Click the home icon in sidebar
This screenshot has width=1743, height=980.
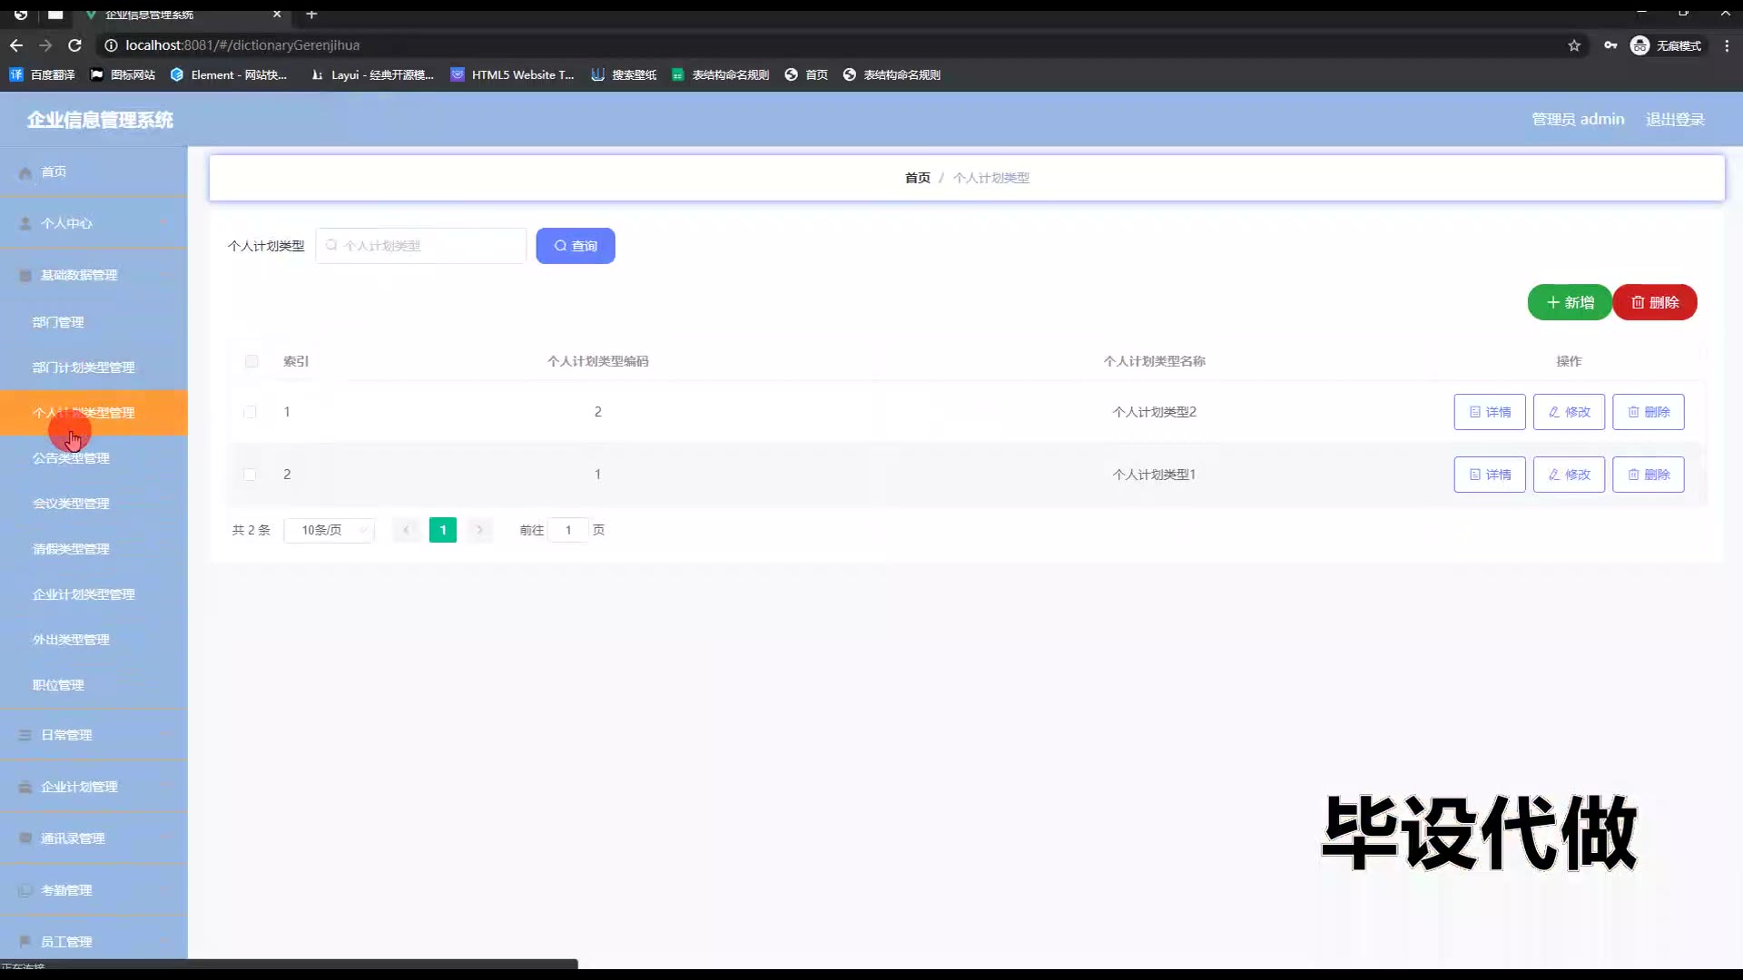point(25,172)
